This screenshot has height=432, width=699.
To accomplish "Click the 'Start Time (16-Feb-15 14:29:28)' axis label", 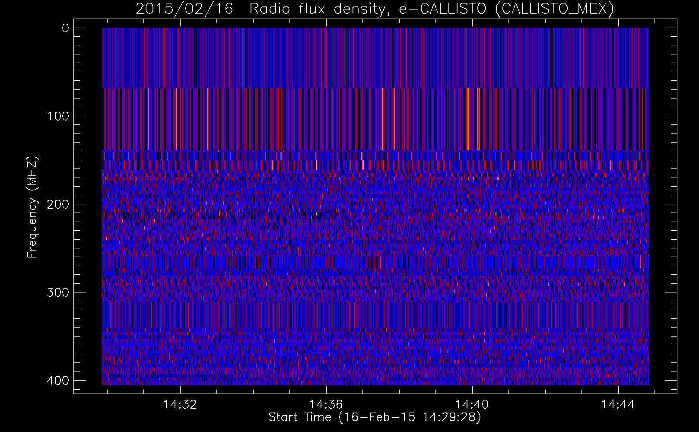I will [x=375, y=417].
